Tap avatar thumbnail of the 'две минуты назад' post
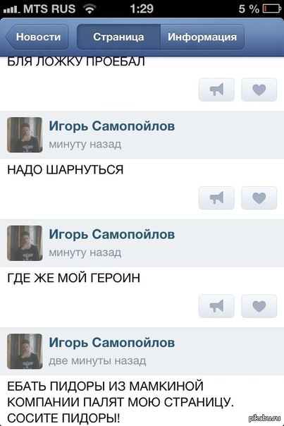The image size is (284, 426). point(25,351)
